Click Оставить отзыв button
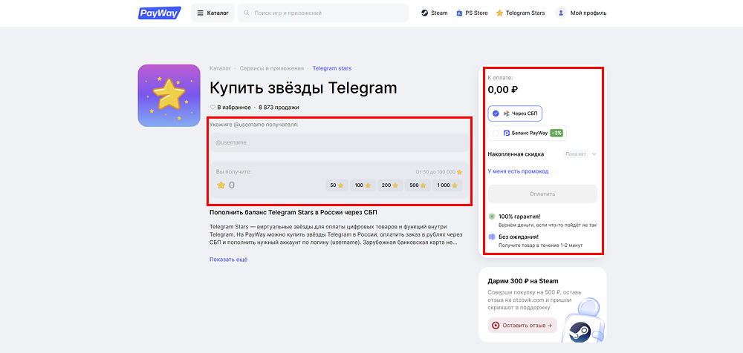The width and height of the screenshot is (743, 353). (522, 325)
